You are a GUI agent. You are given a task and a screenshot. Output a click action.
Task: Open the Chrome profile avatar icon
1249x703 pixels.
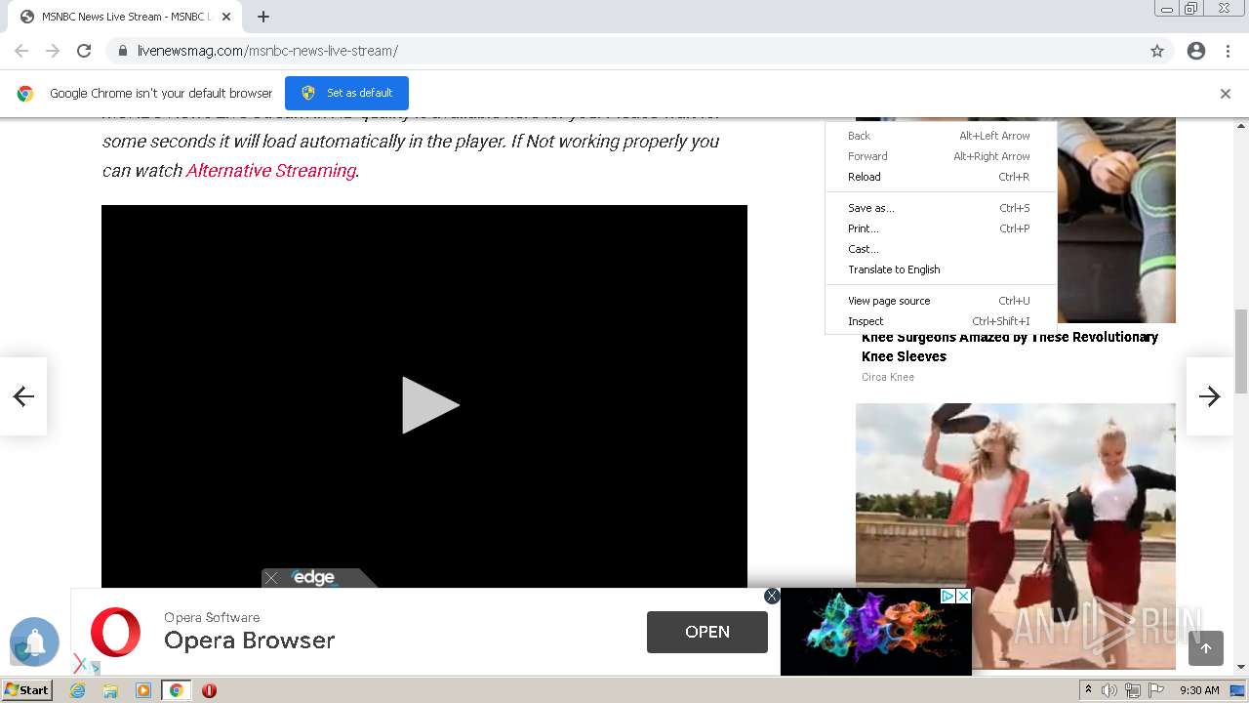point(1196,51)
